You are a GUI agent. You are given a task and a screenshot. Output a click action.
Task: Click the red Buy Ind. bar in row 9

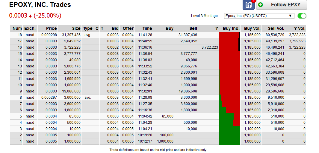coord(230,91)
